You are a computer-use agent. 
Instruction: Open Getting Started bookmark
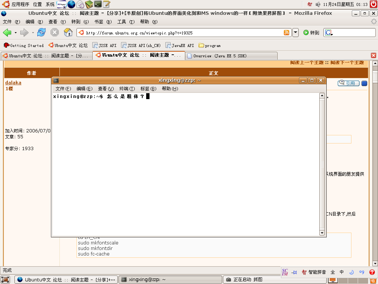(x=24, y=45)
